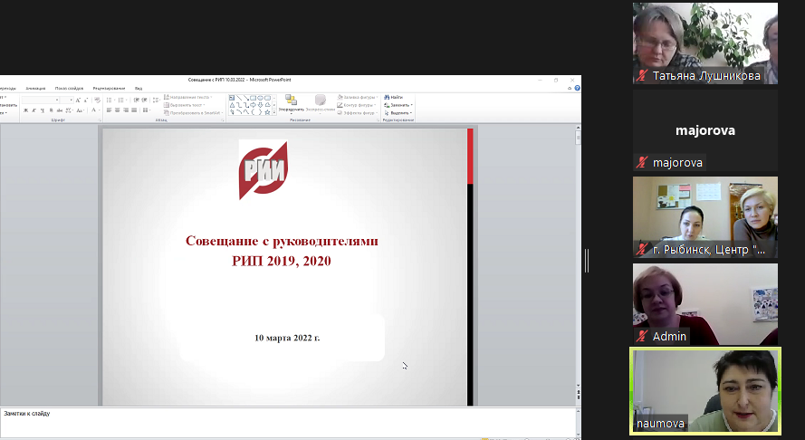Screen dimensions: 805x440
Task: Select the straight line shape in gallery
Action: [x=239, y=98]
